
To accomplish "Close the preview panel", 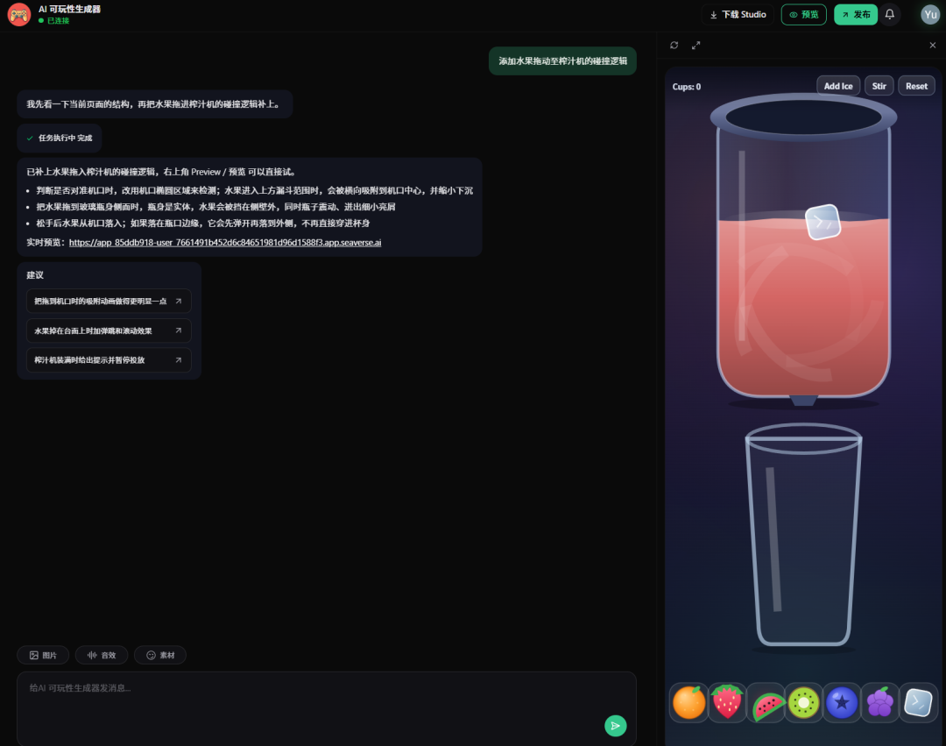I will 932,46.
